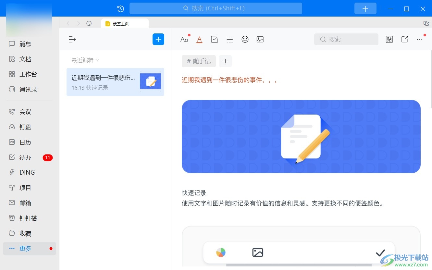Go back with the left arrow
The image size is (432, 270).
click(68, 23)
